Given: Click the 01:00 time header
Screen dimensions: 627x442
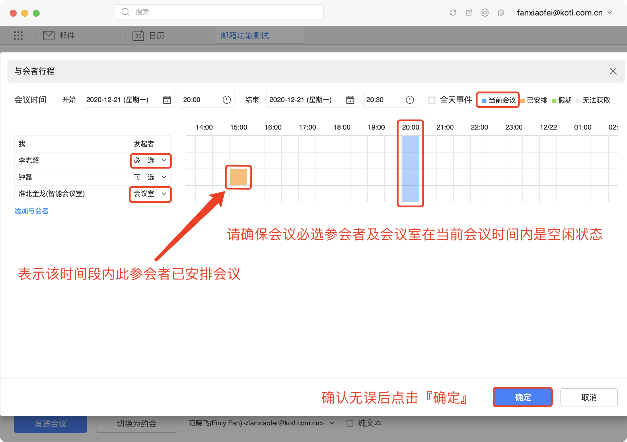Looking at the screenshot, I should [x=583, y=127].
